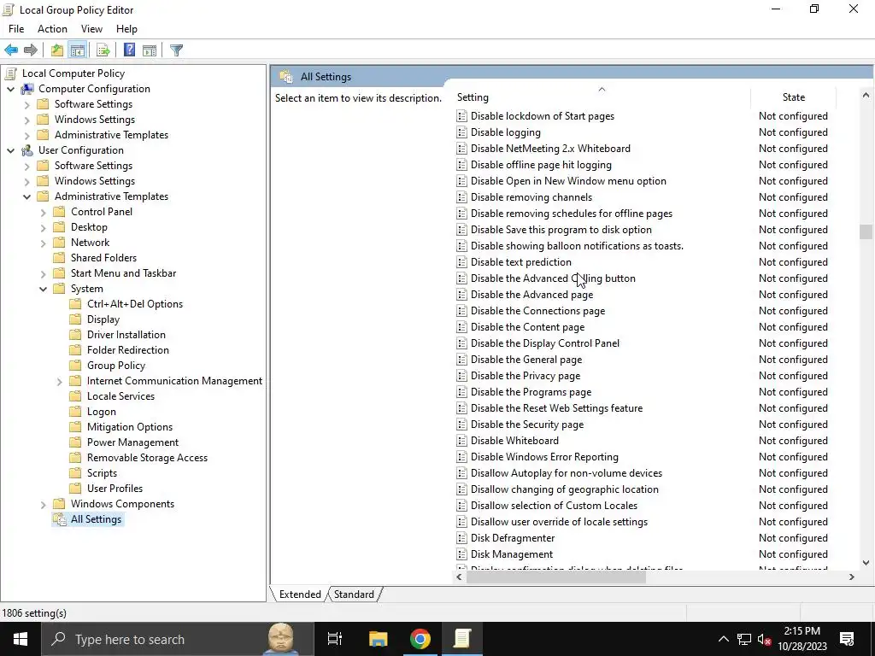
Task: Click the vertical scrollbar thumb
Action: point(866,231)
